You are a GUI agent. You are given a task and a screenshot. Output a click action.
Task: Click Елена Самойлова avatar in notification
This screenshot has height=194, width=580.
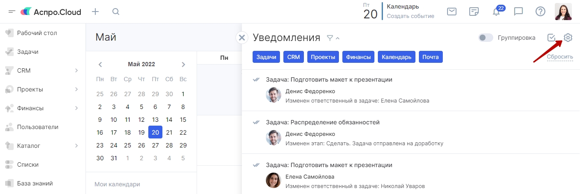coord(274,180)
